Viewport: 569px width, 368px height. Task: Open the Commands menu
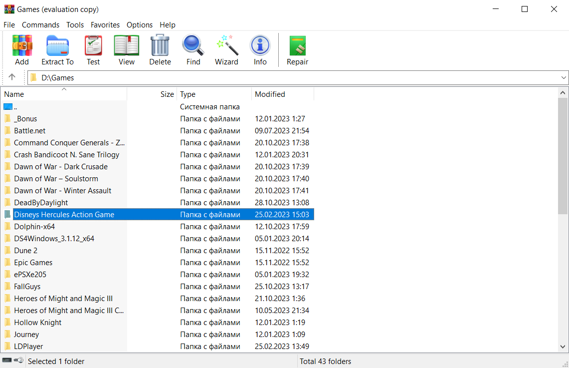click(x=41, y=24)
